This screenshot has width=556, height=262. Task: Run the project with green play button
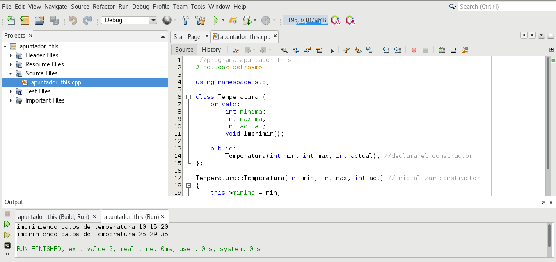click(215, 20)
